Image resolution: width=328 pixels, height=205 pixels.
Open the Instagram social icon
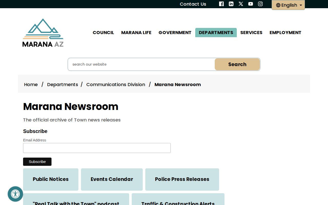pyautogui.click(x=260, y=4)
